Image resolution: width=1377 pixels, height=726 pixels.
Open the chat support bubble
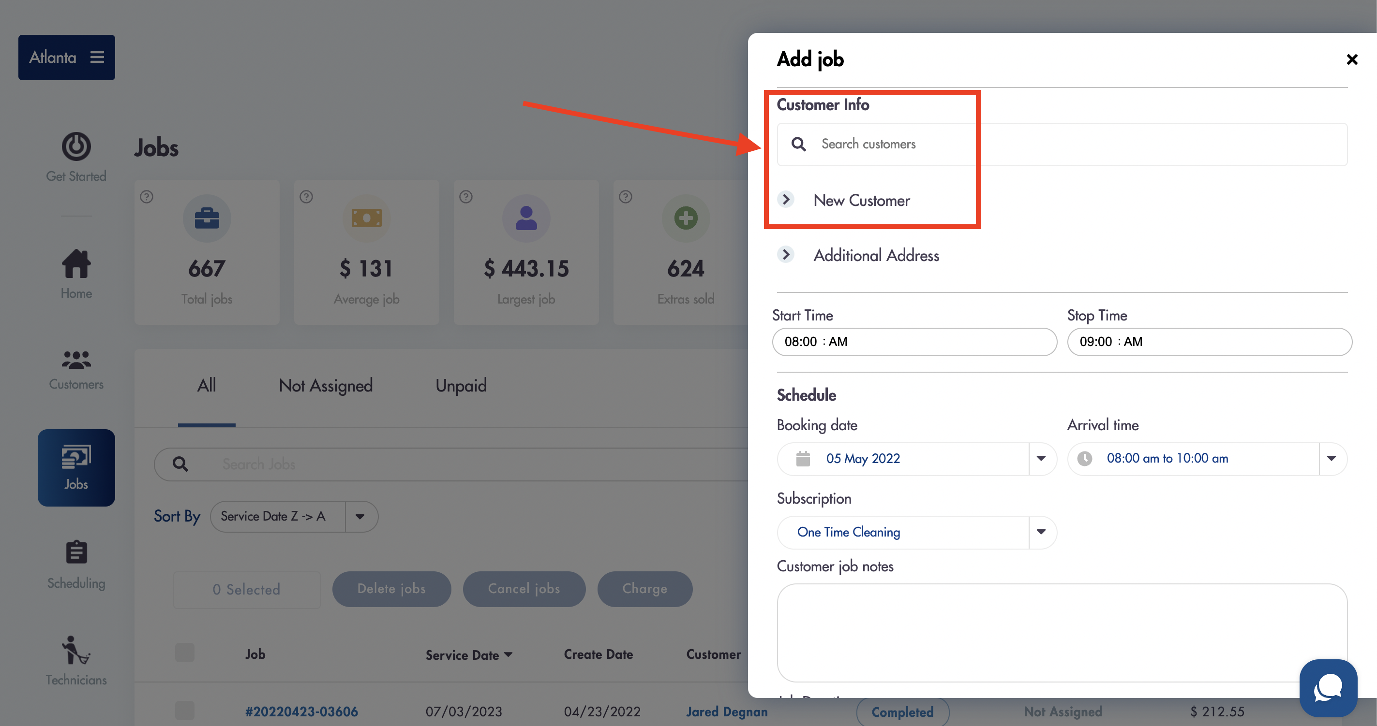[1328, 687]
